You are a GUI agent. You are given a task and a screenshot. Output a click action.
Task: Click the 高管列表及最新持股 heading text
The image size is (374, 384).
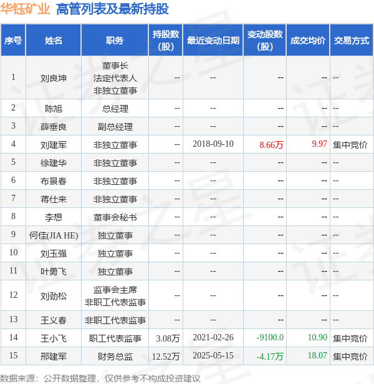pos(112,9)
